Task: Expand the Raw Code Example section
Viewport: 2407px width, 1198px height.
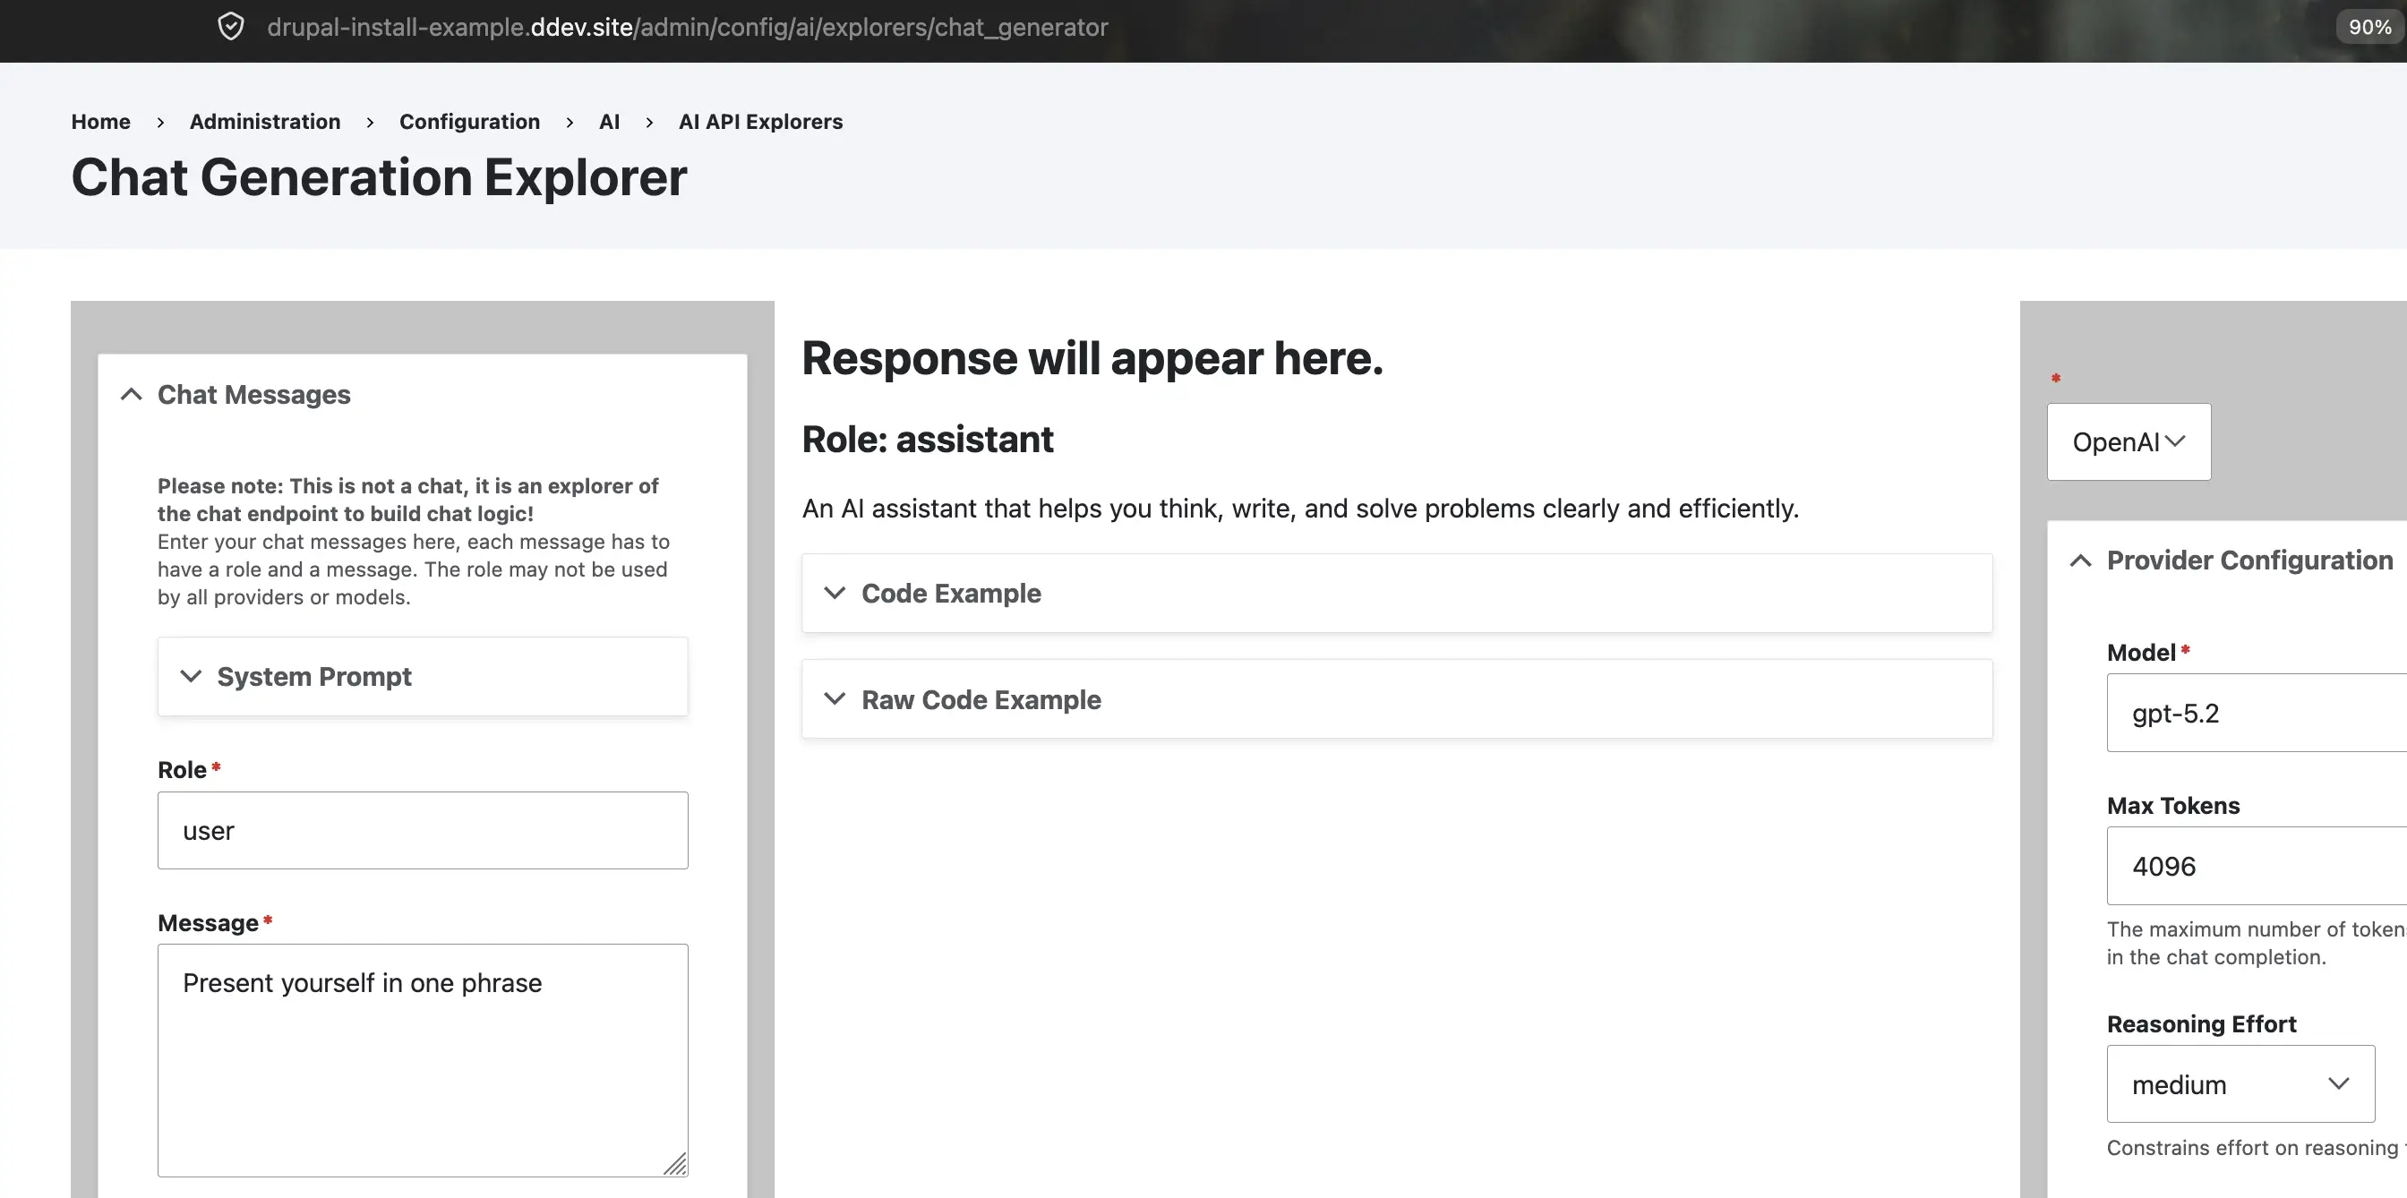Action: 1397,700
